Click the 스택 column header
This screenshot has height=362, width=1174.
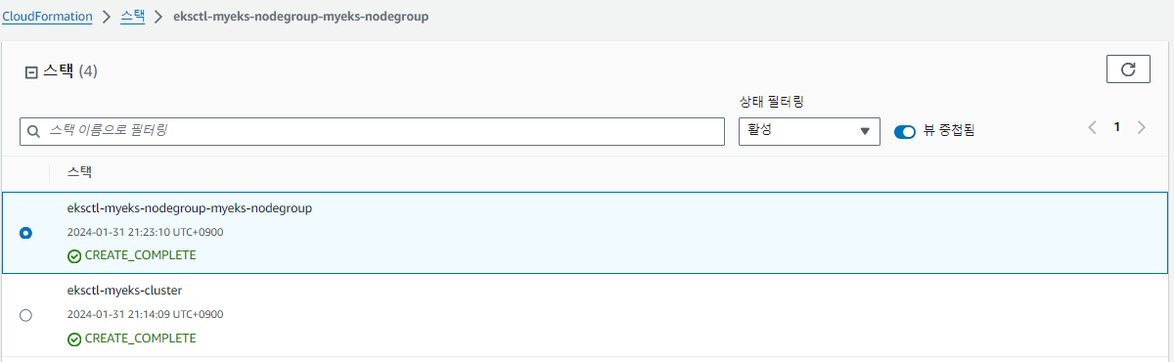79,172
